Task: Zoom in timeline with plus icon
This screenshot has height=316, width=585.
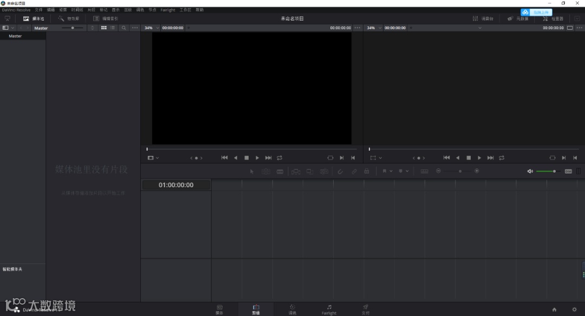Action: 477,171
